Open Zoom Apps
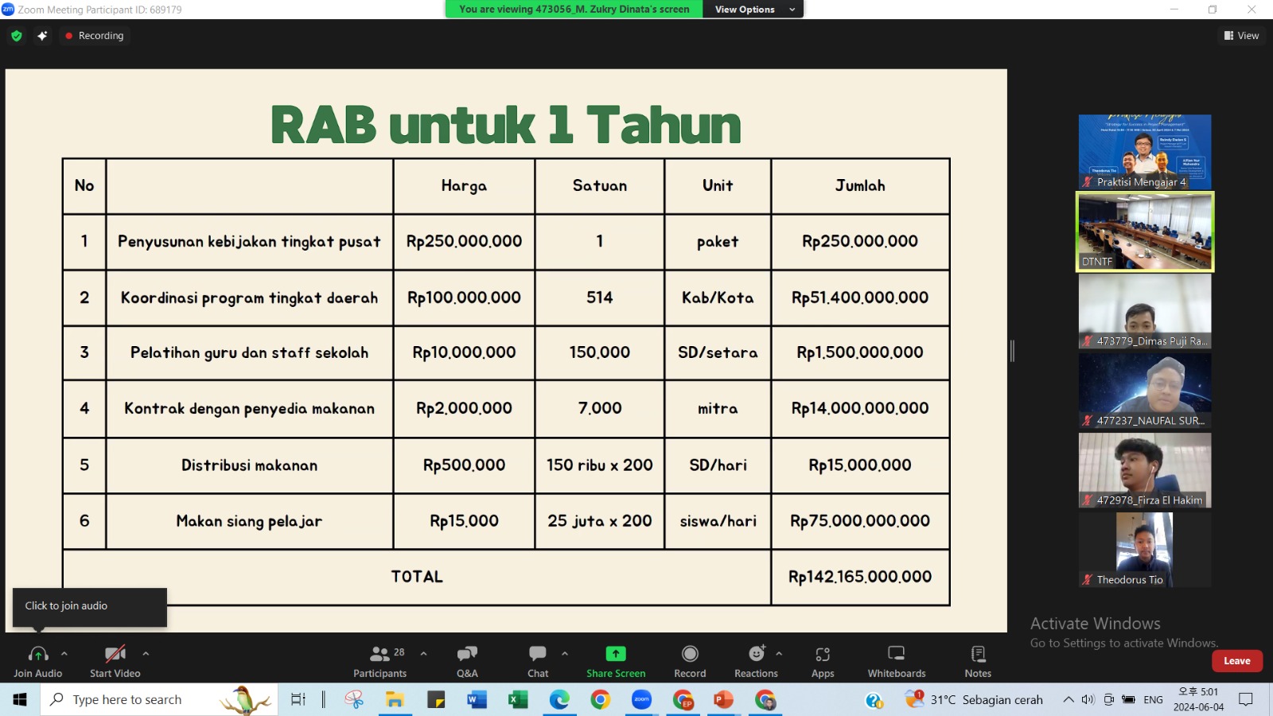1273x716 pixels. [823, 660]
